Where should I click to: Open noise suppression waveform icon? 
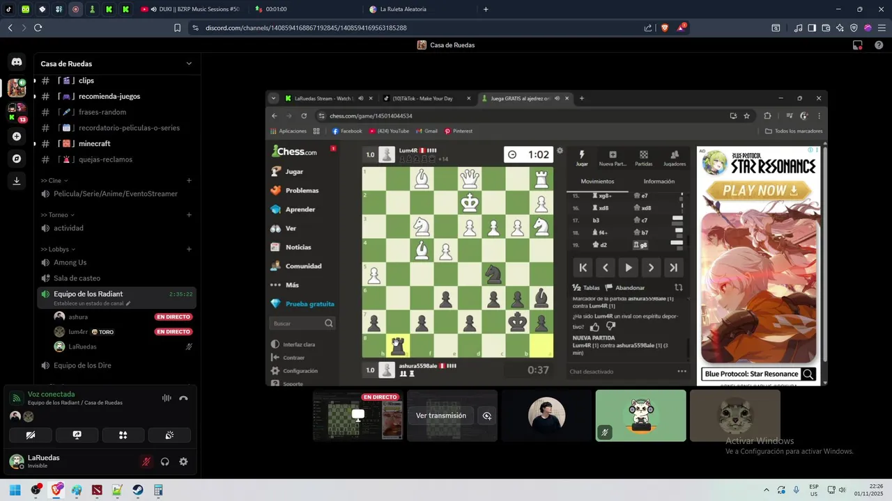[x=167, y=398]
